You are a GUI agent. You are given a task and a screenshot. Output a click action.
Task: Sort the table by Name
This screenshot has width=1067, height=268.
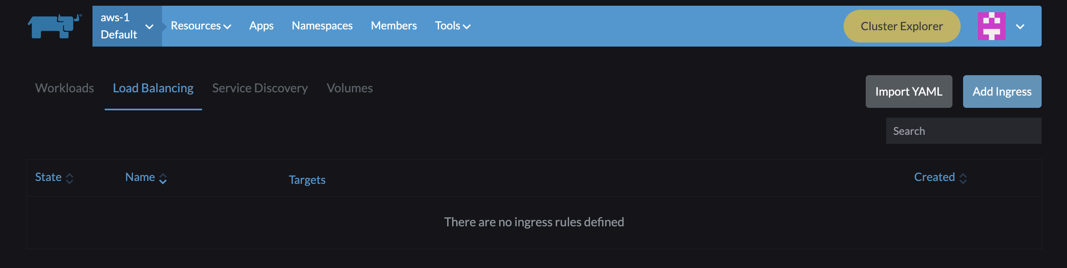(x=145, y=177)
